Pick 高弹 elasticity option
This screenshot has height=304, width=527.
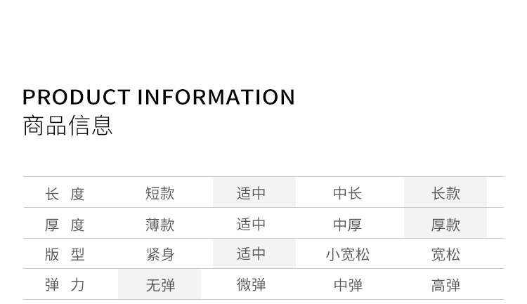pyautogui.click(x=445, y=285)
